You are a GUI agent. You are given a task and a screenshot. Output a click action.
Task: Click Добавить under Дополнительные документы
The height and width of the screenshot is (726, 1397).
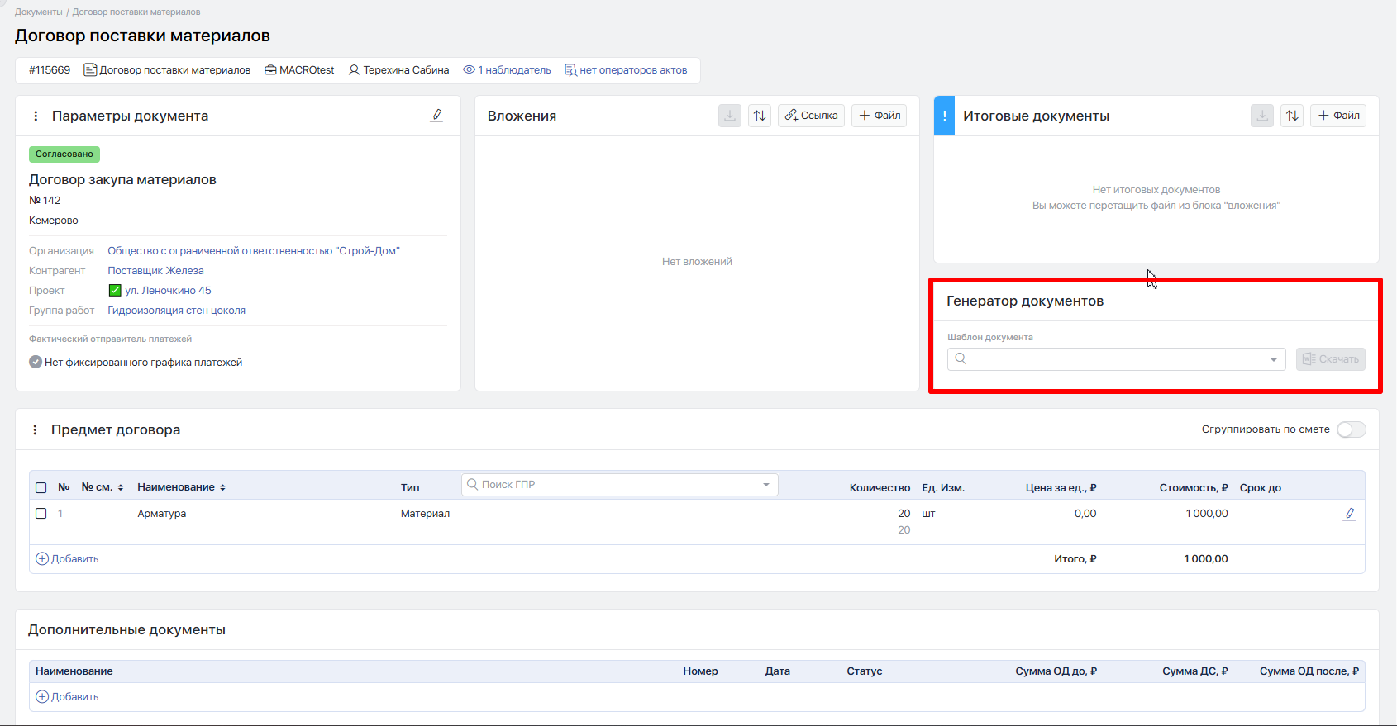coord(67,697)
